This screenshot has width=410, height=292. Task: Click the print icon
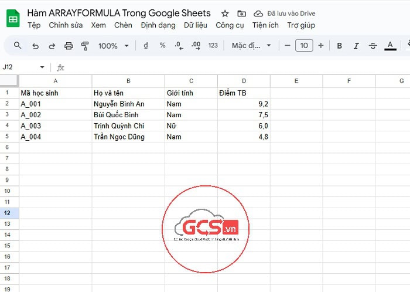coord(69,46)
